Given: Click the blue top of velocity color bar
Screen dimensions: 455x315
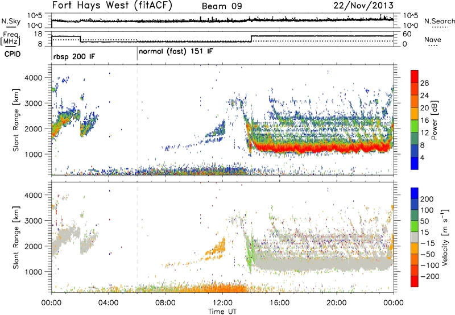Looking at the screenshot, I should coord(415,193).
